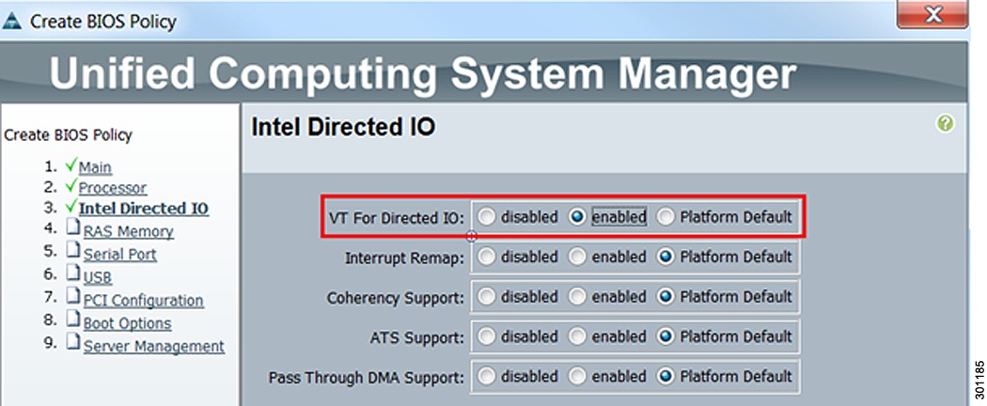Click the 'ATS Support:' label
Viewport: 987px width, 406px height.
[417, 338]
